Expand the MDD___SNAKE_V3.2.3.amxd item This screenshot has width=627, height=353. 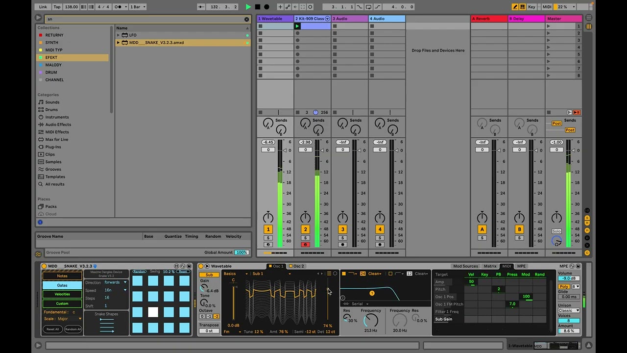tap(118, 43)
